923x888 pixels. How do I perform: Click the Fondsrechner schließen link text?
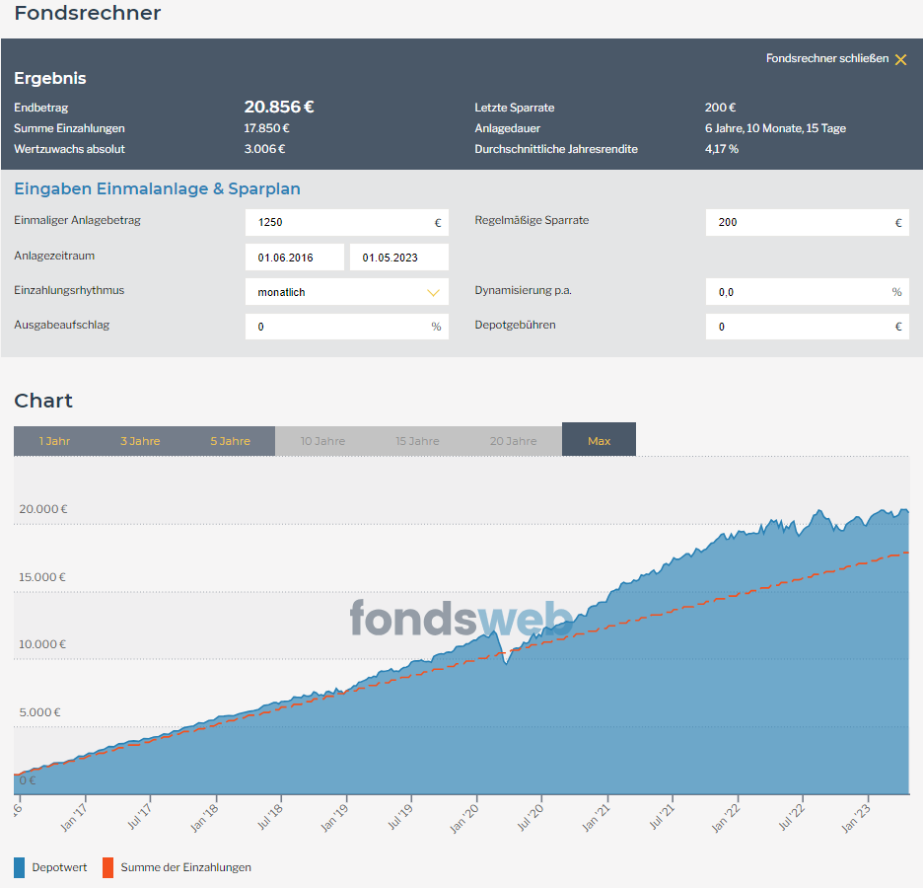(x=827, y=58)
